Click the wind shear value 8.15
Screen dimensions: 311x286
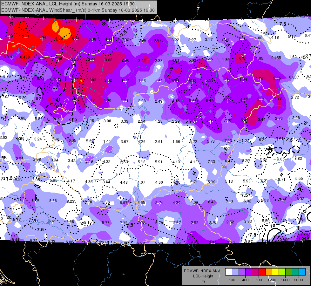pyautogui.click(x=88, y=222)
